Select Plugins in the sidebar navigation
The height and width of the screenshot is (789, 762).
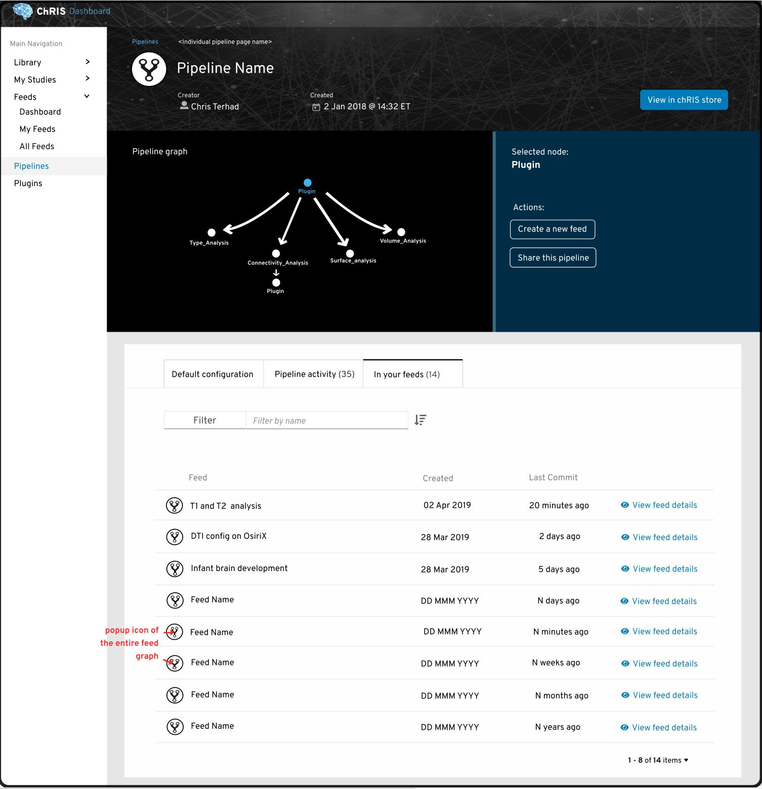pos(28,183)
